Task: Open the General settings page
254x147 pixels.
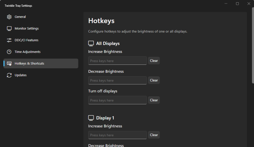Action: (41, 17)
